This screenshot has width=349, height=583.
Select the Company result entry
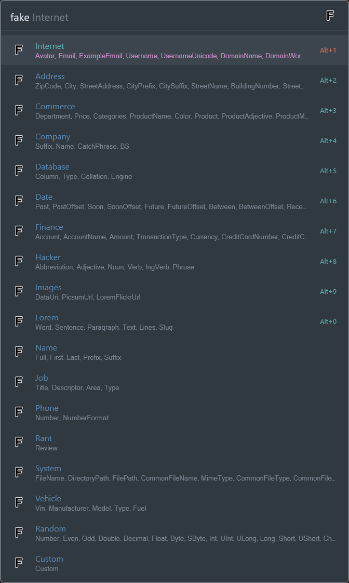click(52, 137)
